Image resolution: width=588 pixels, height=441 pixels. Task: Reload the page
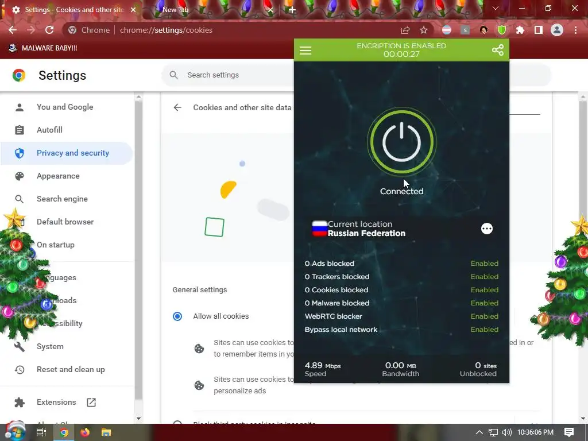click(x=49, y=30)
